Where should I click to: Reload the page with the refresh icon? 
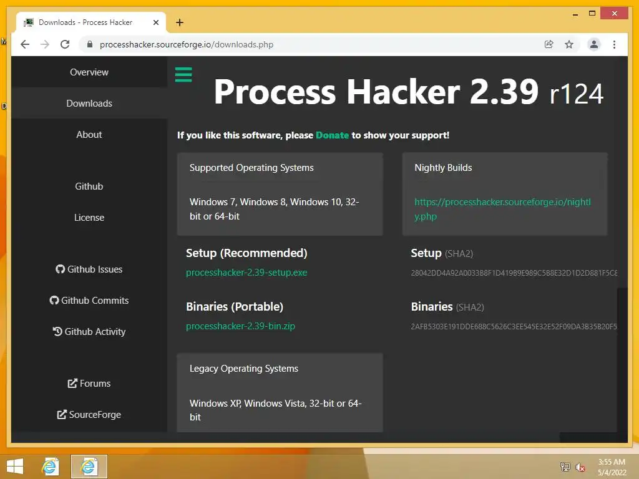click(x=65, y=44)
